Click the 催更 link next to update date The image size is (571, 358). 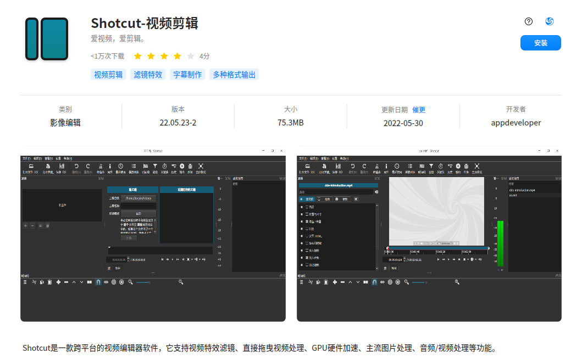click(x=419, y=110)
